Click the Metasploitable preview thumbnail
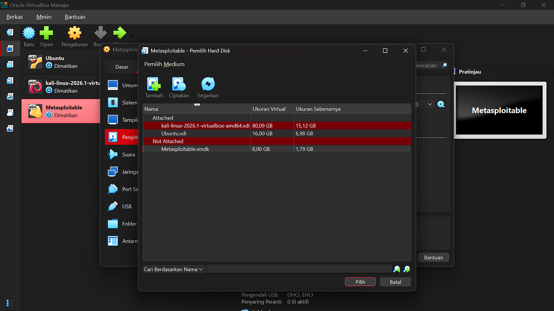 pos(499,110)
